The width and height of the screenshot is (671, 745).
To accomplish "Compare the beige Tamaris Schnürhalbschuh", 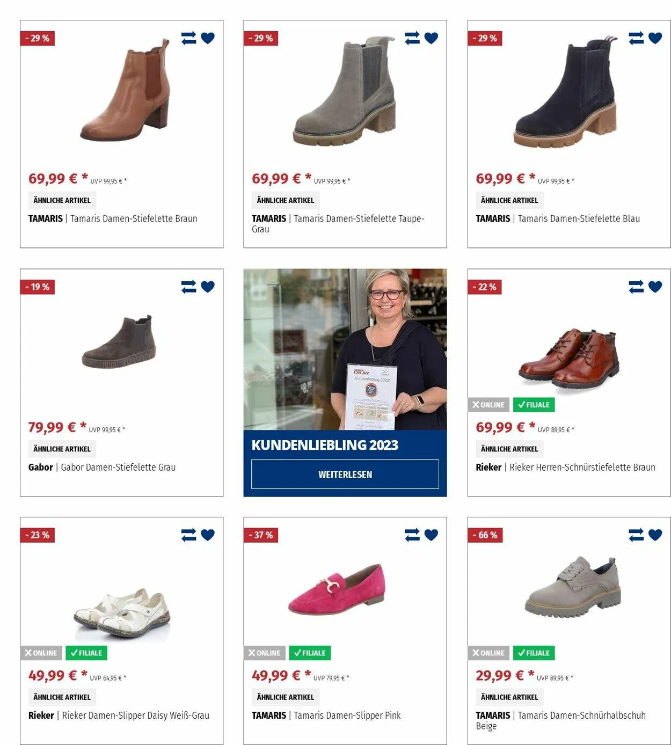I will [636, 535].
